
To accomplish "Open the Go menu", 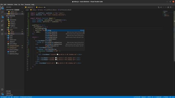I will [x=19, y=5].
